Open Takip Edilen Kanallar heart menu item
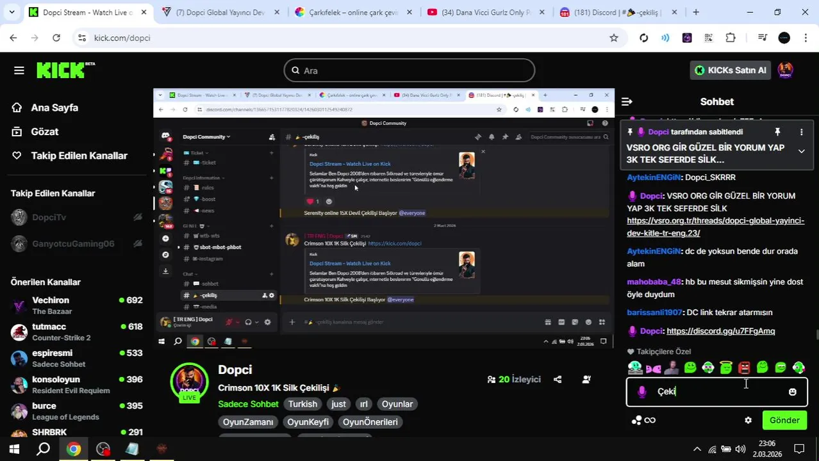 click(x=69, y=156)
